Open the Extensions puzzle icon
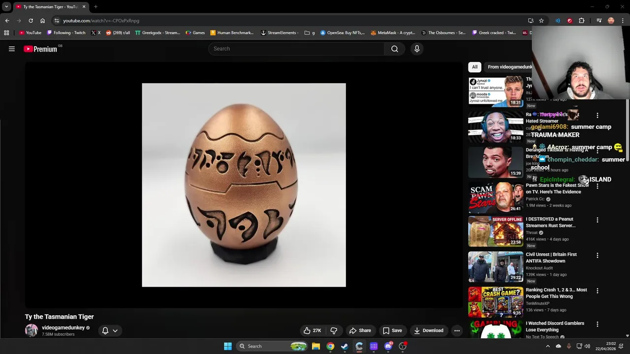The height and width of the screenshot is (354, 630). coord(582,21)
